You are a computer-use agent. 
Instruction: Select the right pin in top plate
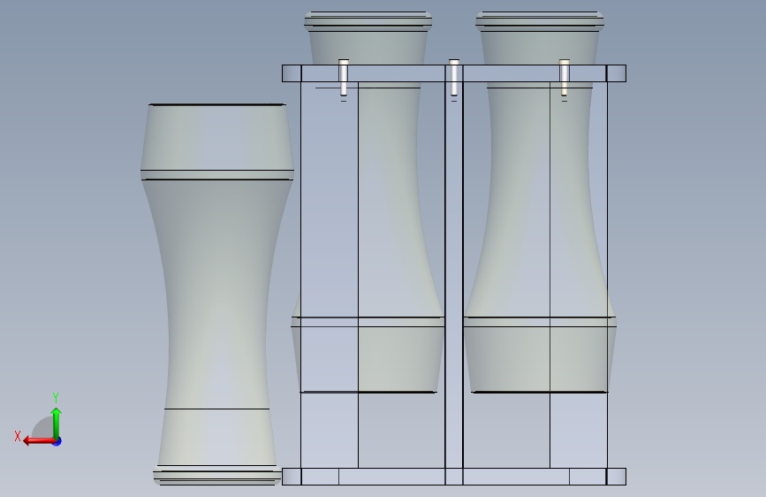[565, 77]
